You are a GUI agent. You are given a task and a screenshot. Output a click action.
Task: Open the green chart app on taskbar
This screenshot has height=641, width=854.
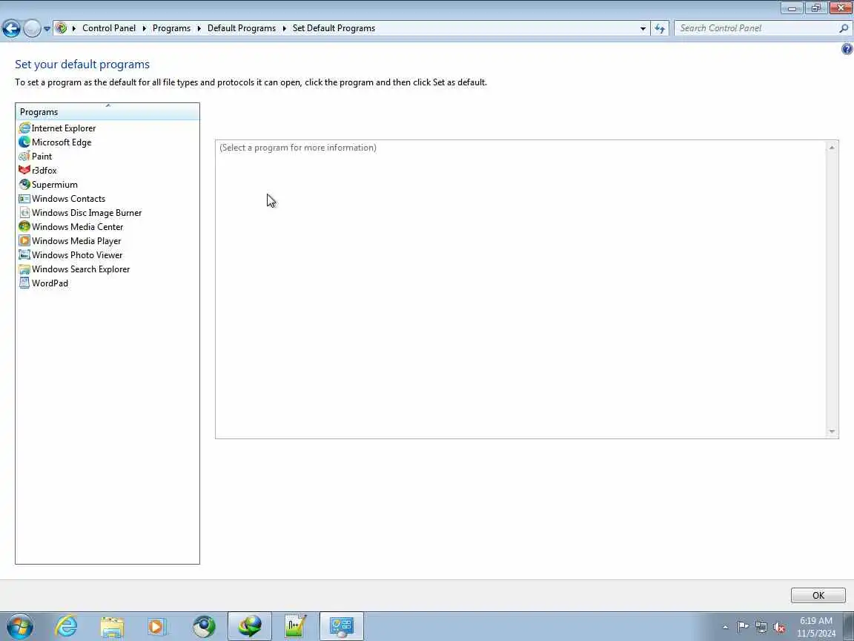click(x=295, y=626)
